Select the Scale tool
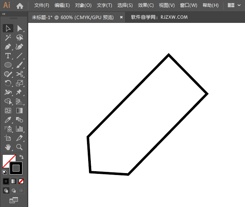 [19, 83]
